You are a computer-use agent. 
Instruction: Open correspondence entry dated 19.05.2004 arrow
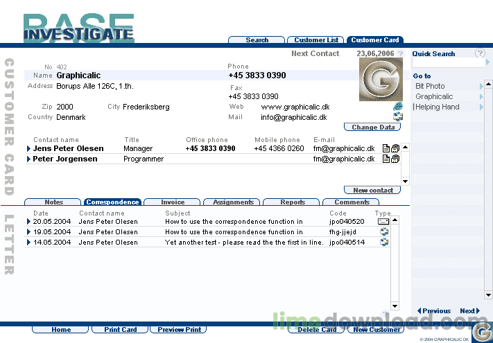pyautogui.click(x=29, y=232)
